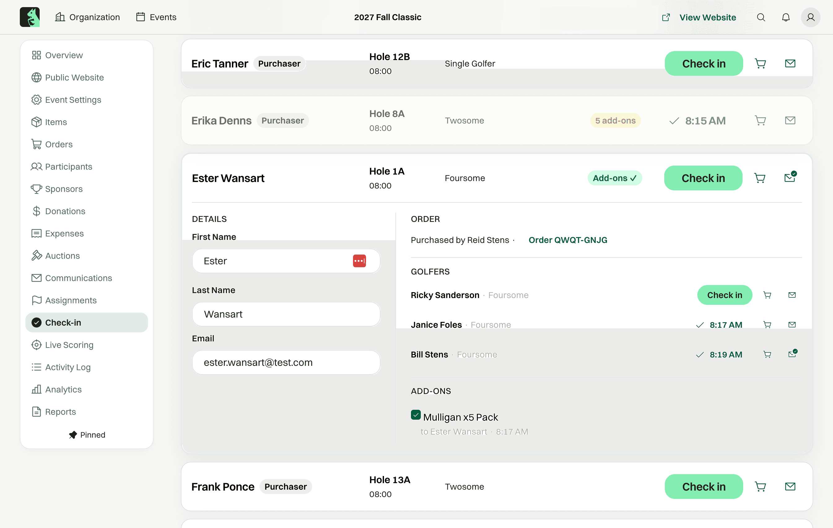The width and height of the screenshot is (833, 528).
Task: Click mail icon for Janice Foles
Action: (792, 325)
